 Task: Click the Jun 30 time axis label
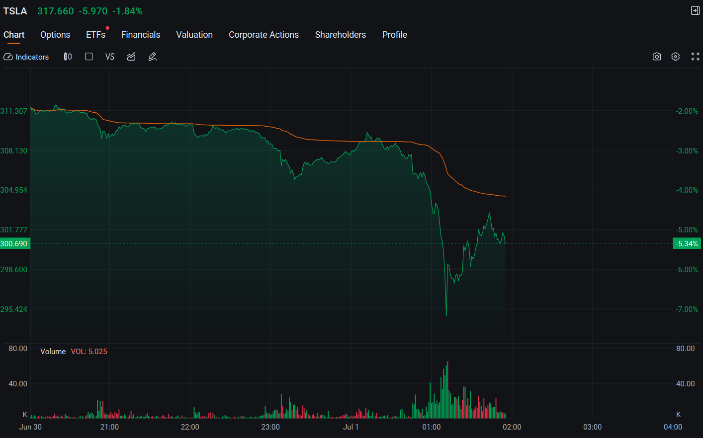(30, 427)
